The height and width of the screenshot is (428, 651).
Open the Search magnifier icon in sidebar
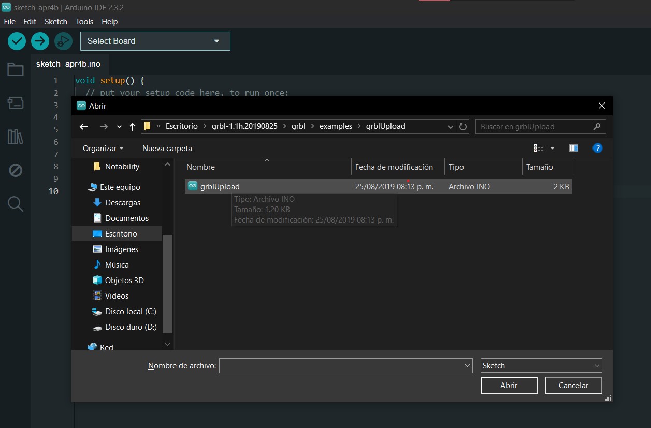tap(15, 204)
